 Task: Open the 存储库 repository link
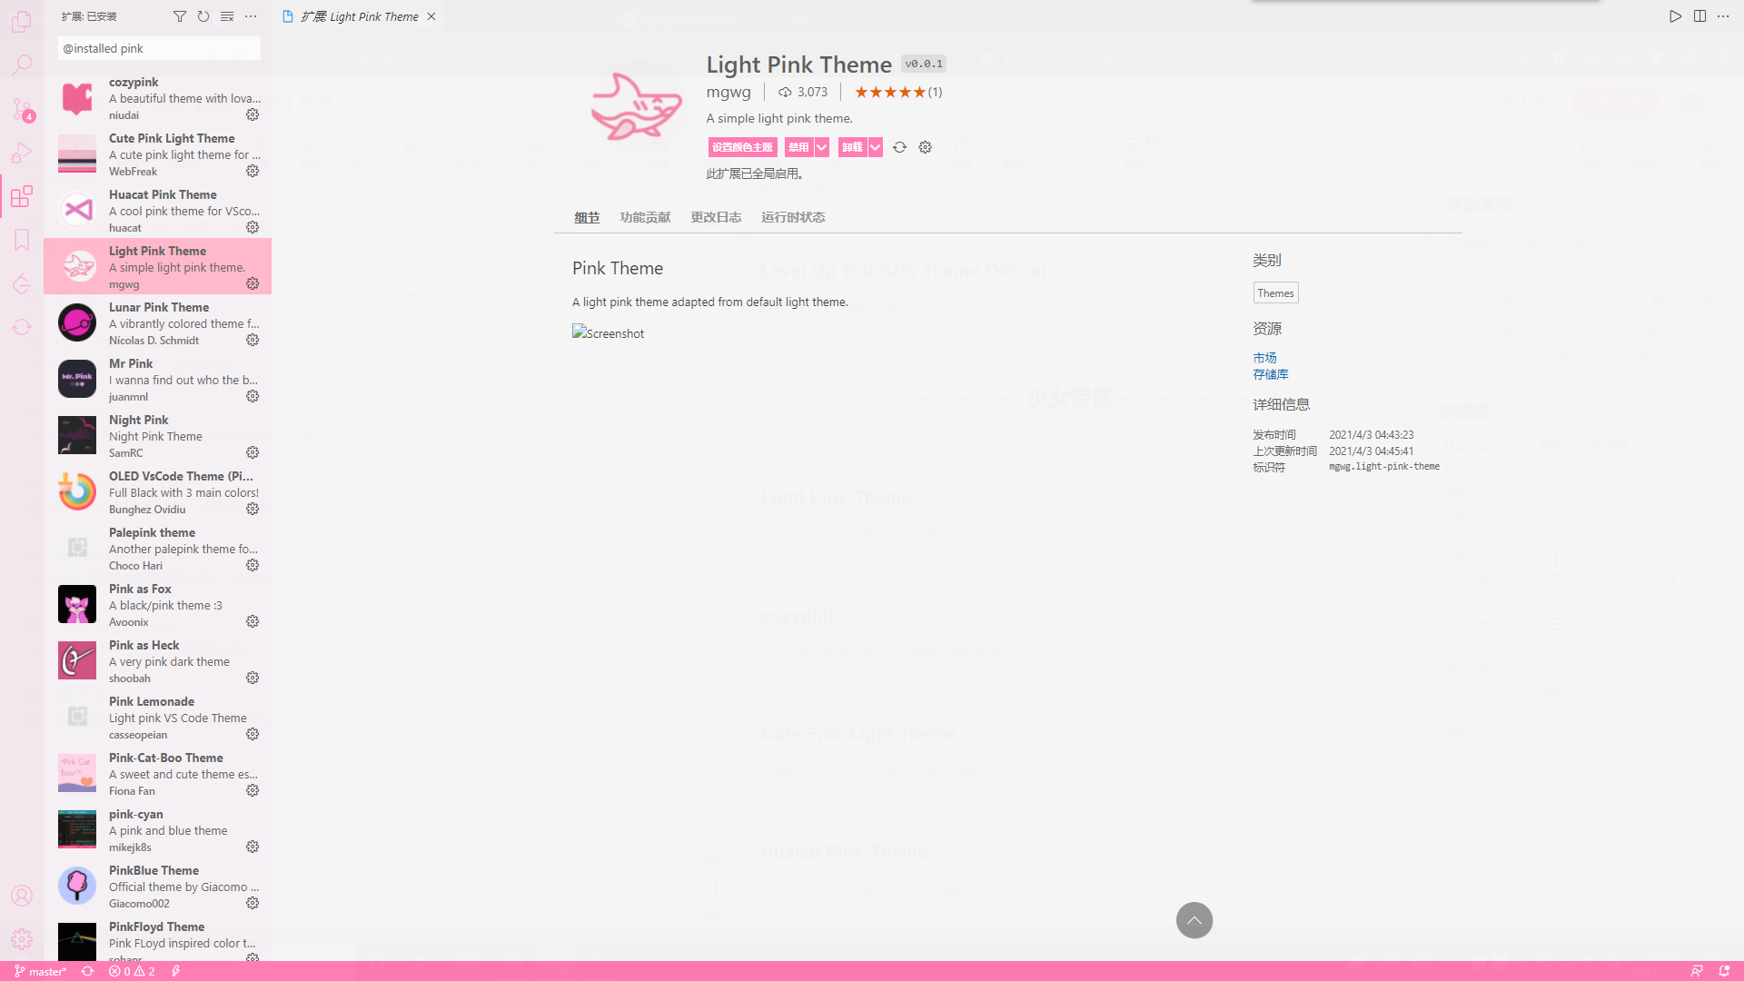1270,374
